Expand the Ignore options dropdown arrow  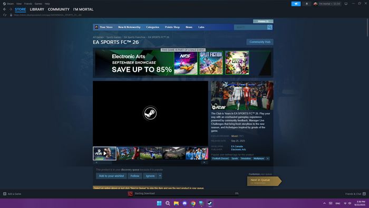coord(160,176)
